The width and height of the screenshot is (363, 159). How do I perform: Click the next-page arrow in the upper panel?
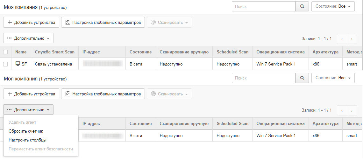tap(352, 38)
